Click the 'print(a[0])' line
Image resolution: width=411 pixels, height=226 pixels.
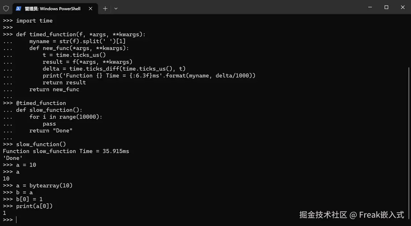pyautogui.click(x=34, y=206)
